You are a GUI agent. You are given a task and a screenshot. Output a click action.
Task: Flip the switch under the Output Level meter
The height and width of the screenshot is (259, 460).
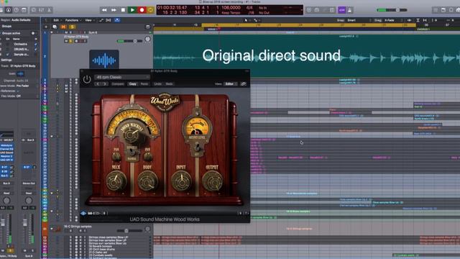pyautogui.click(x=198, y=147)
